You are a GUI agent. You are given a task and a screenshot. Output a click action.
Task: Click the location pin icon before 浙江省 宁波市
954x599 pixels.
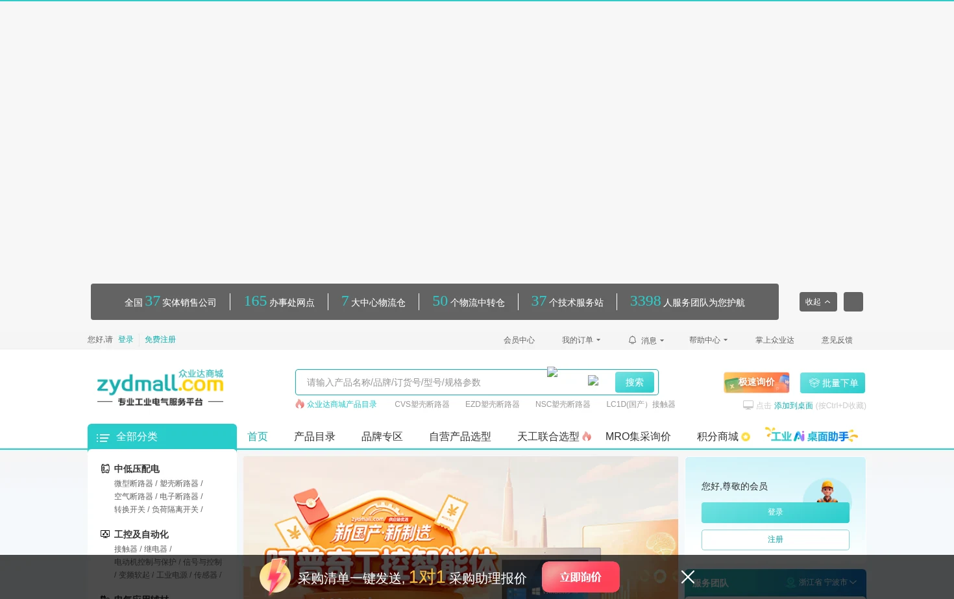tap(790, 582)
